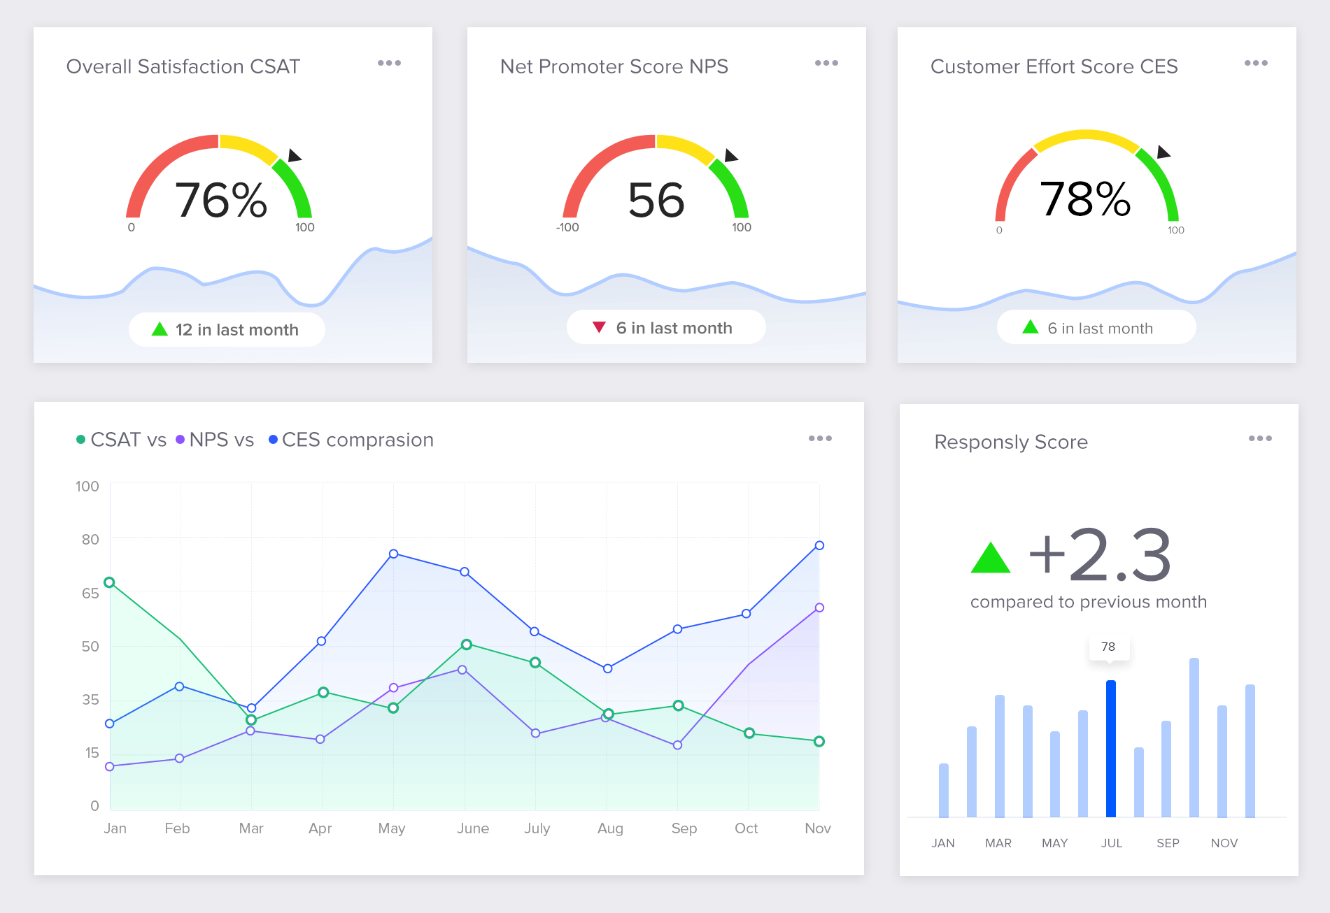The width and height of the screenshot is (1330, 913).
Task: Click the green up arrow near +2.3
Action: tap(989, 557)
